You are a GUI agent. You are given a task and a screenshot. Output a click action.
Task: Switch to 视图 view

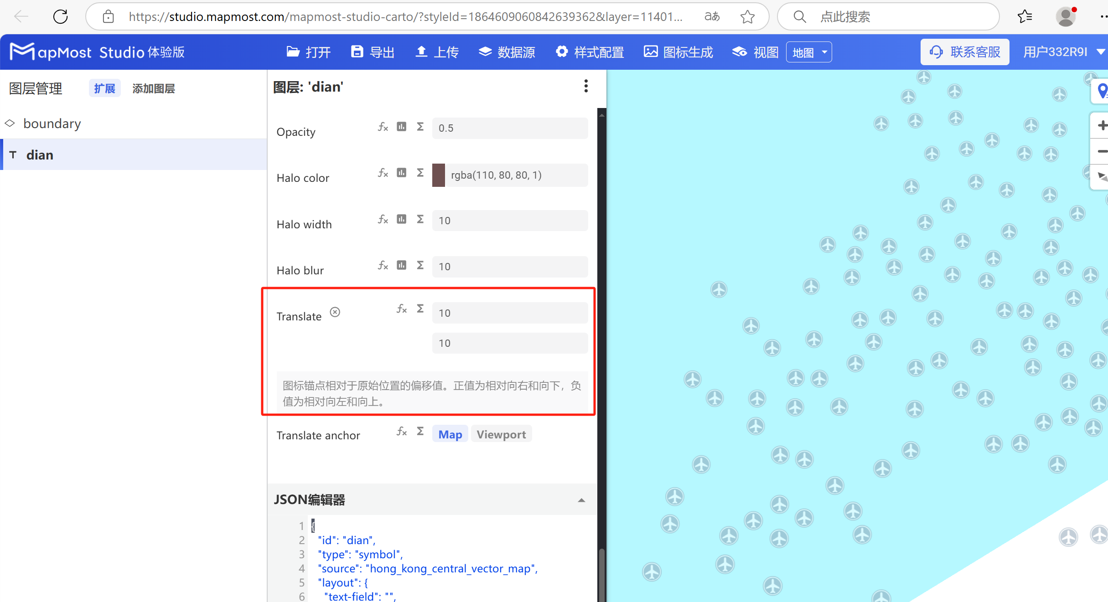(754, 52)
